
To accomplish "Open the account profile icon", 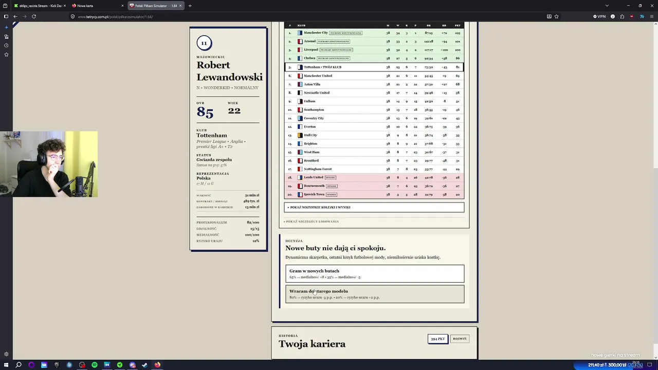I will pos(613,16).
